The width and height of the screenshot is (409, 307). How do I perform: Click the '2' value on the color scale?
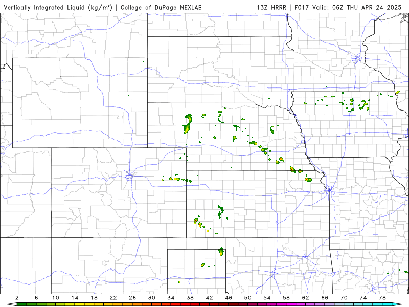coord(17,298)
